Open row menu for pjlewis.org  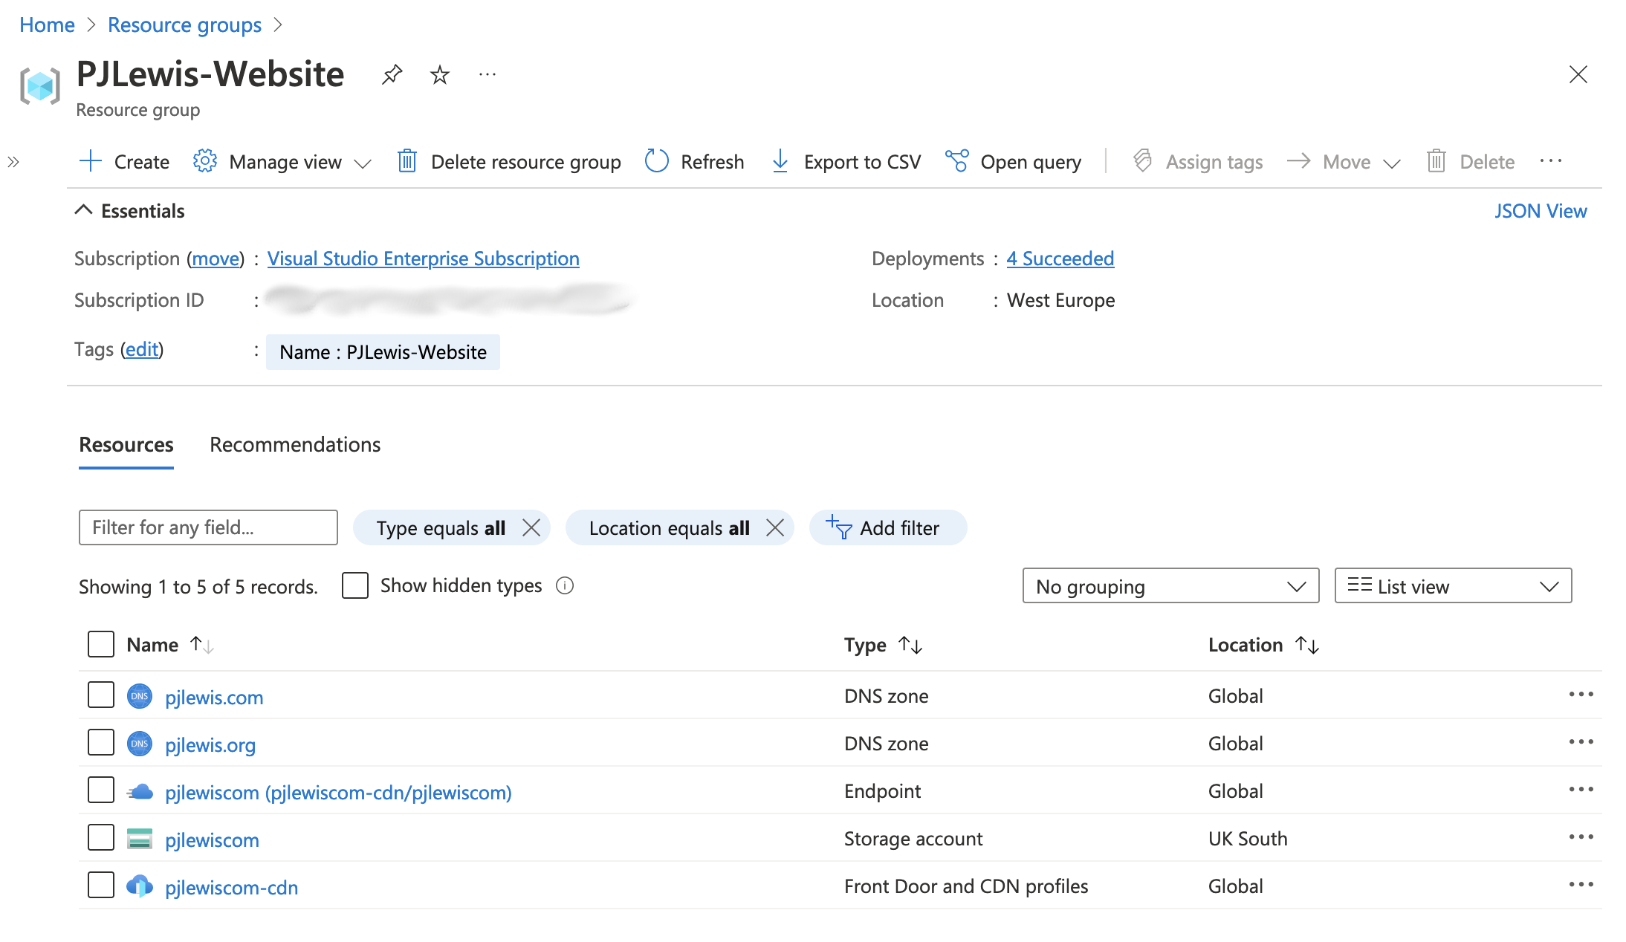[x=1581, y=742]
